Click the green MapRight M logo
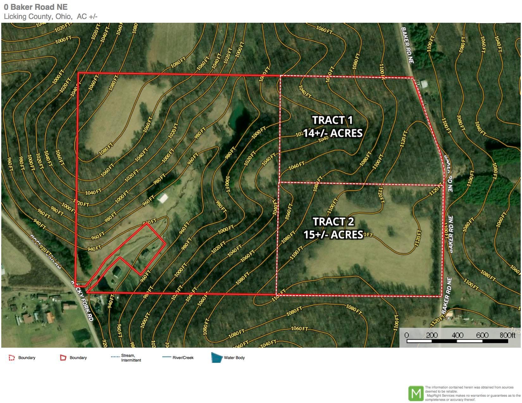This screenshot has height=403, width=522. coord(416,394)
